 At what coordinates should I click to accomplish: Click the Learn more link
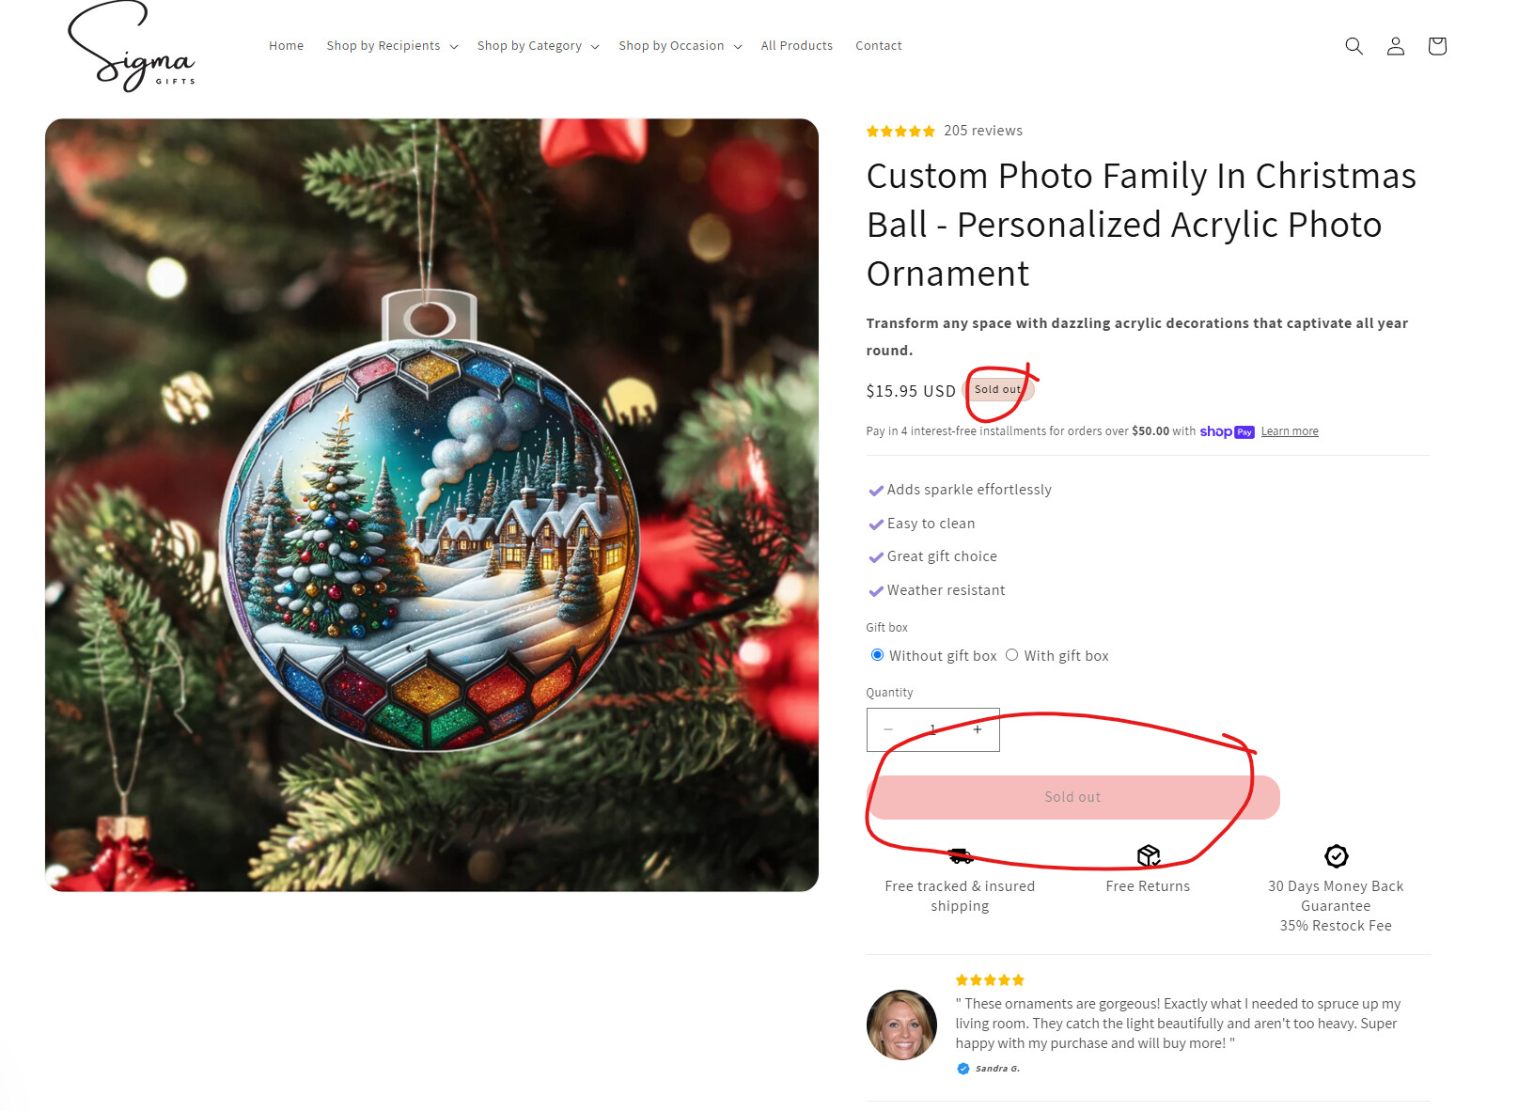click(x=1290, y=431)
